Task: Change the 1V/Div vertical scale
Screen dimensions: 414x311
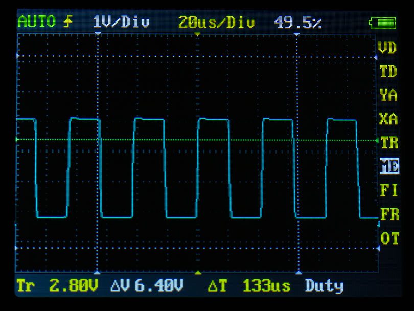Action: point(121,23)
